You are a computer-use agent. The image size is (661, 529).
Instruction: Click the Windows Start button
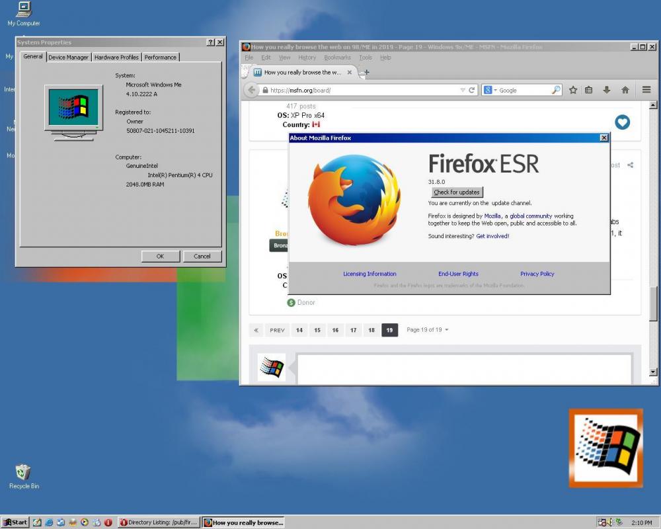tap(15, 522)
